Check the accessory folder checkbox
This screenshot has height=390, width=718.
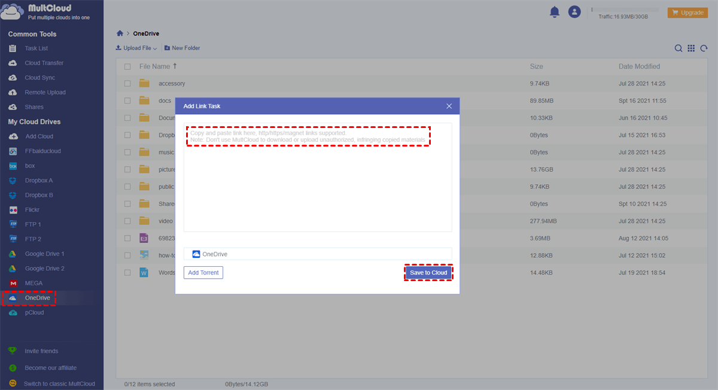(x=127, y=84)
